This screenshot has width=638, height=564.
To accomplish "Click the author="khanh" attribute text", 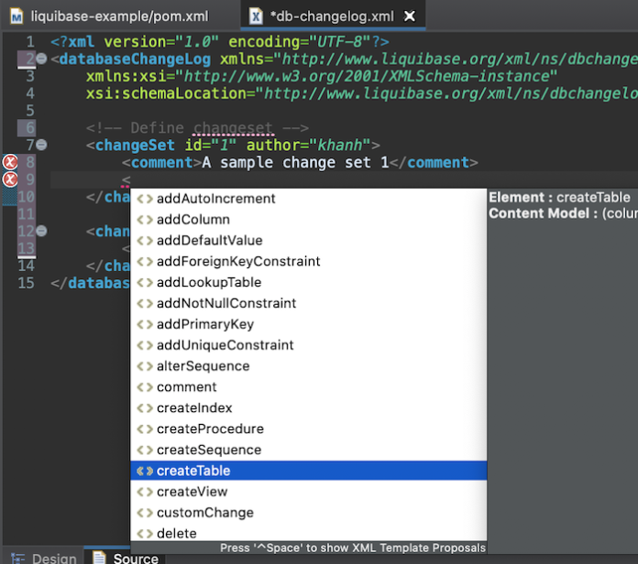I will [308, 145].
